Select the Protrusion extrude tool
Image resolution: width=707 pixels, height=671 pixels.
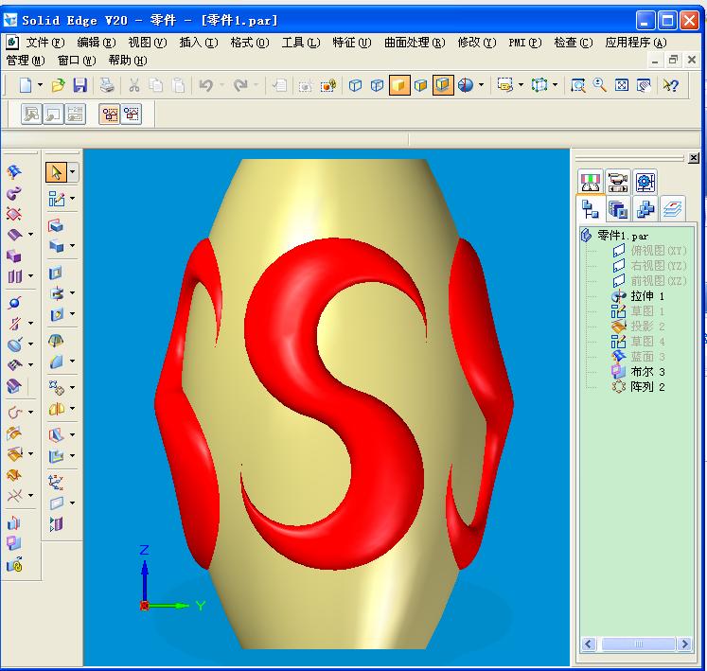coord(56,225)
